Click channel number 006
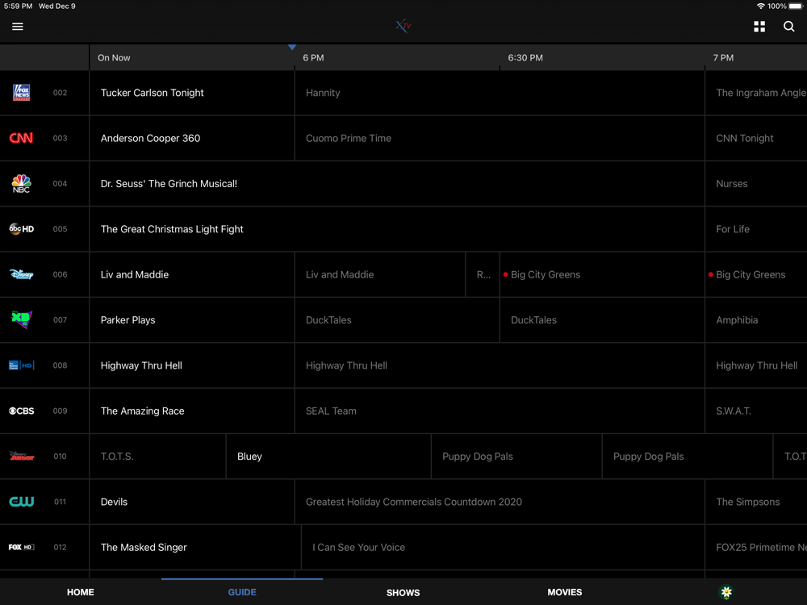 [60, 274]
